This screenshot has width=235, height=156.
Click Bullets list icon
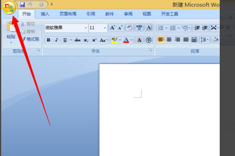(161, 28)
